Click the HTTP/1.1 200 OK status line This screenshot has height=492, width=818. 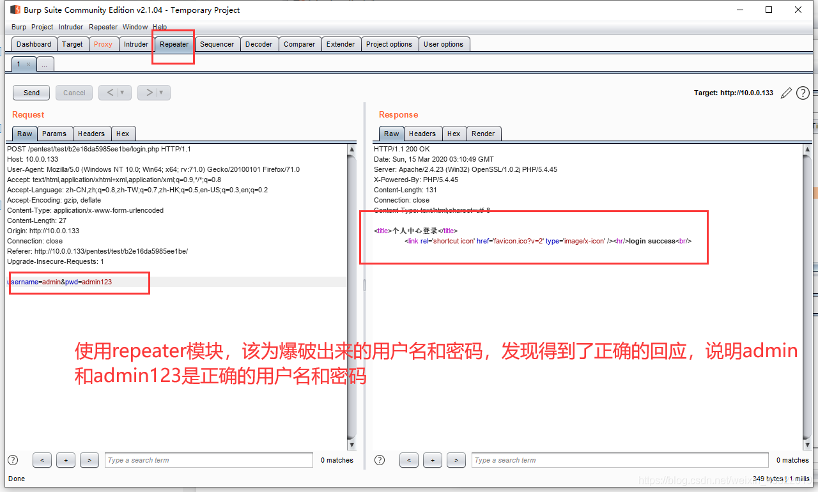401,149
